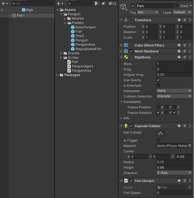Open Cube Mesh Filter more options menu
194x198 pixels.
coord(190,45)
